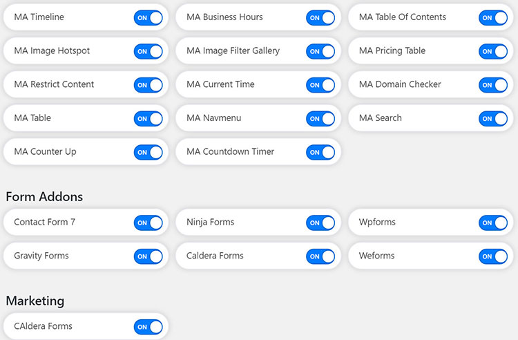The image size is (518, 340).
Task: Turn off MA Table Of Contents
Action: pos(493,17)
